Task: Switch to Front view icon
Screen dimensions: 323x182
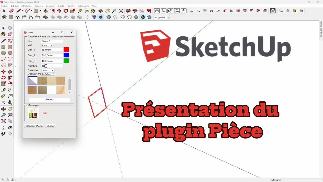Action: (x=18, y=17)
